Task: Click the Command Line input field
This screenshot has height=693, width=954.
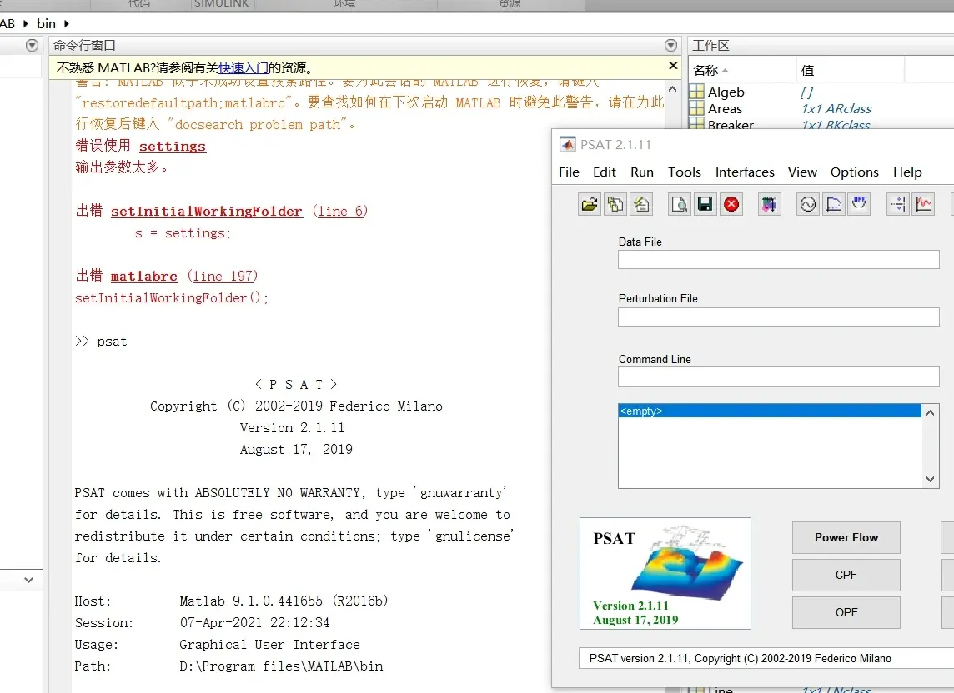Action: click(x=778, y=376)
